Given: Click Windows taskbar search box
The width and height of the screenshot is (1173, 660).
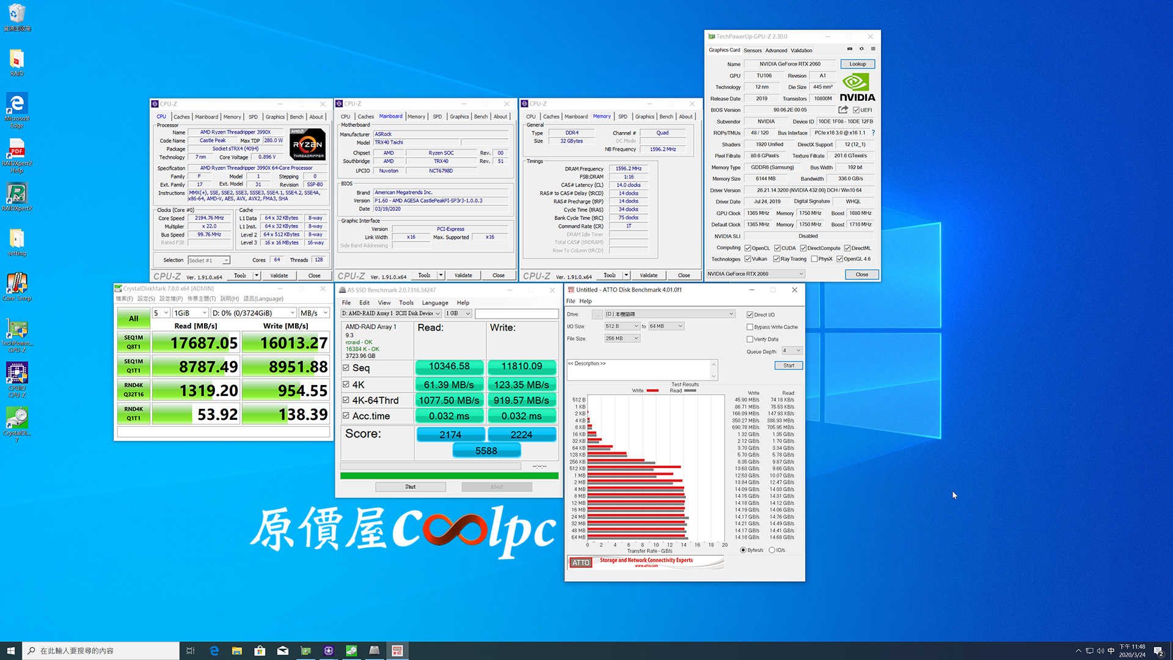Looking at the screenshot, I should click(101, 651).
